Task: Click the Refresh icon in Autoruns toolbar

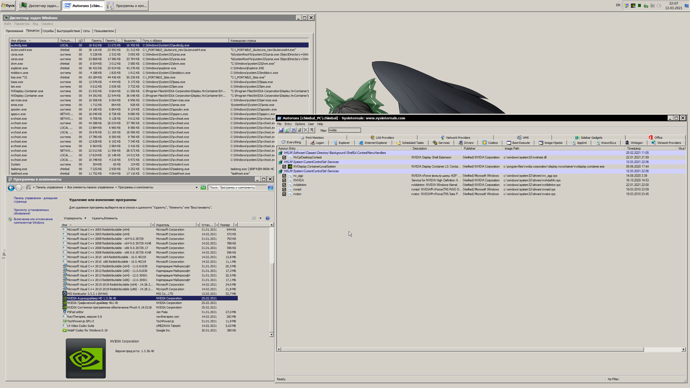Action: pyautogui.click(x=287, y=130)
